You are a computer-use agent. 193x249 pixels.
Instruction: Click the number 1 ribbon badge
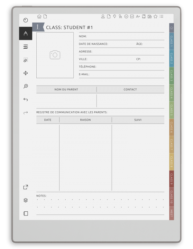38,27
